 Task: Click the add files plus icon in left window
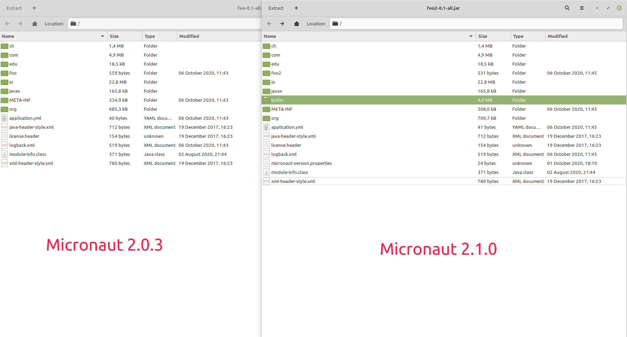34,8
